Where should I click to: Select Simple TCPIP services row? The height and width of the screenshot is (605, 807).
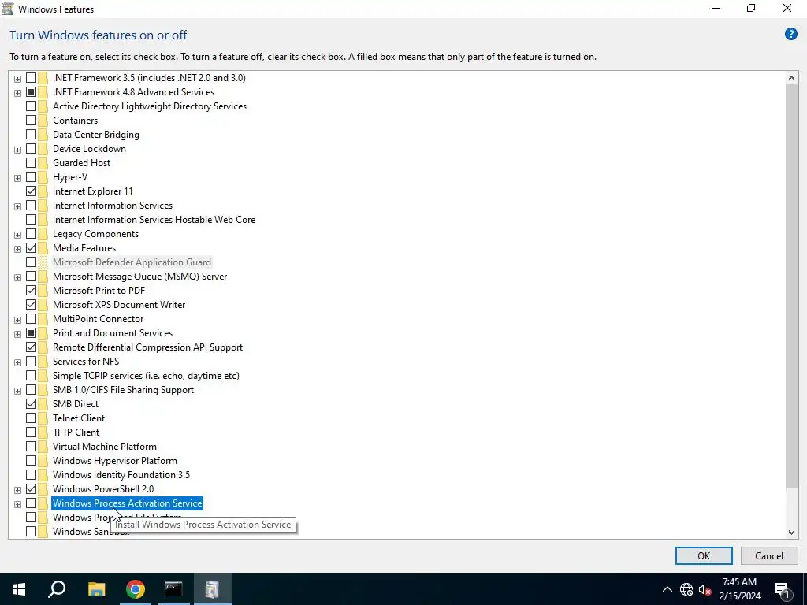click(x=146, y=376)
